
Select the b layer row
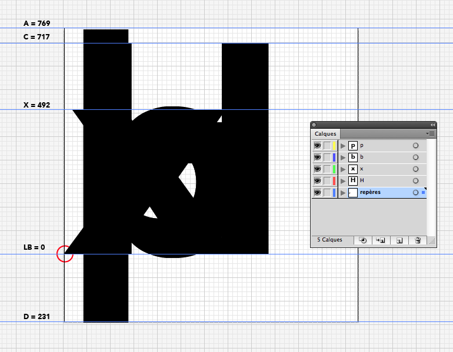[382, 157]
